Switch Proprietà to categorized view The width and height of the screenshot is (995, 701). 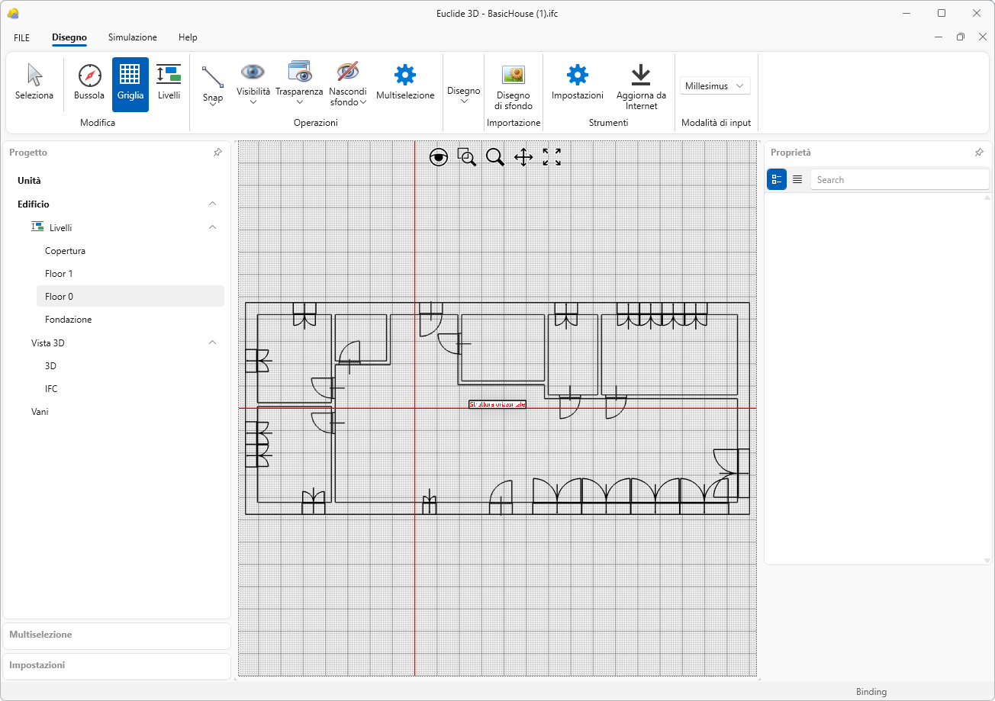click(777, 179)
